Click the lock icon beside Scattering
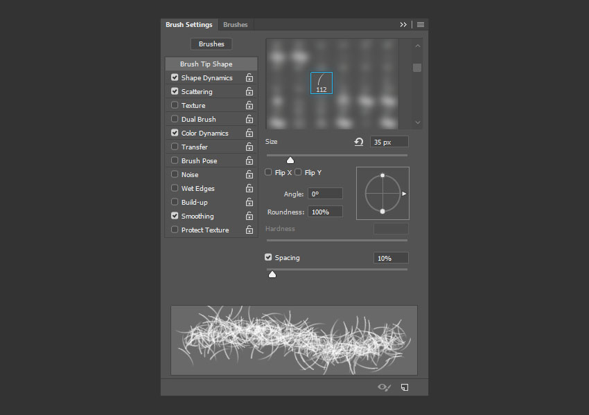Screen dimensions: 589x415 tap(249, 92)
